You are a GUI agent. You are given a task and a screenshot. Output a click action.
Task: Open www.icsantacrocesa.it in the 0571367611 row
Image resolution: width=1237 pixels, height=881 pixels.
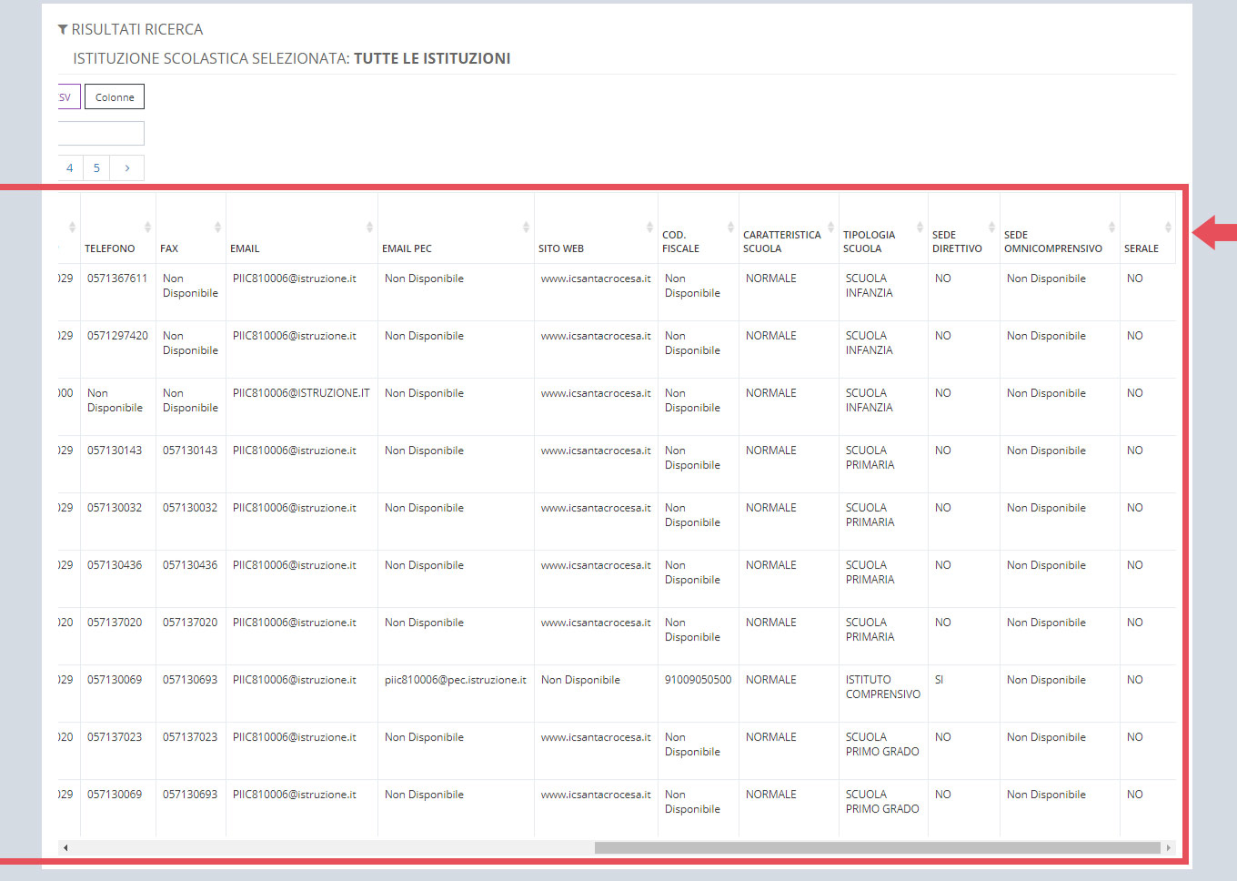[x=596, y=278]
